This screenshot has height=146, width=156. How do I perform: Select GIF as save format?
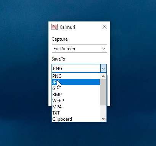point(76,88)
